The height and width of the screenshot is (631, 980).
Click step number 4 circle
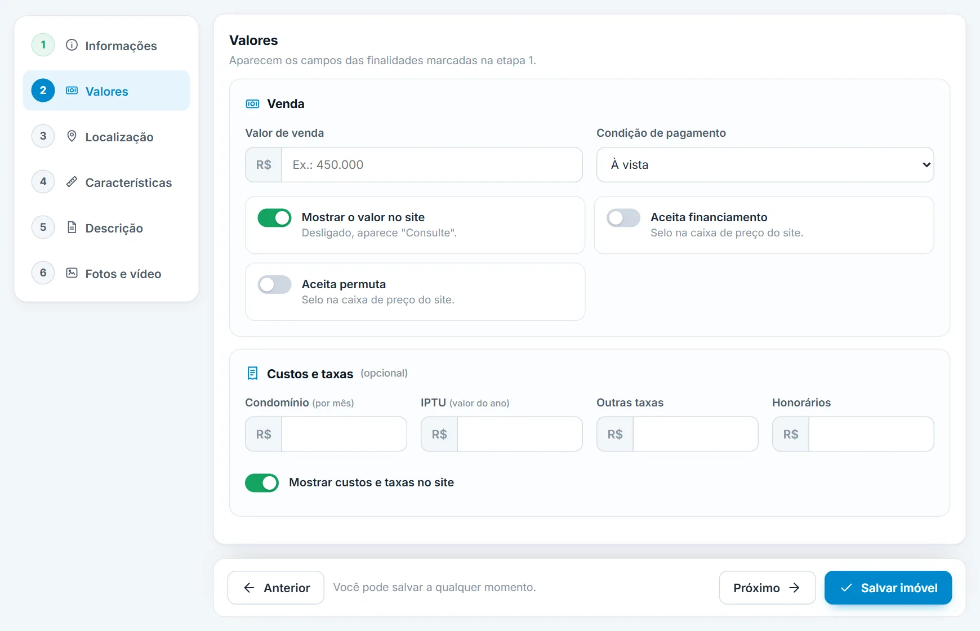43,182
